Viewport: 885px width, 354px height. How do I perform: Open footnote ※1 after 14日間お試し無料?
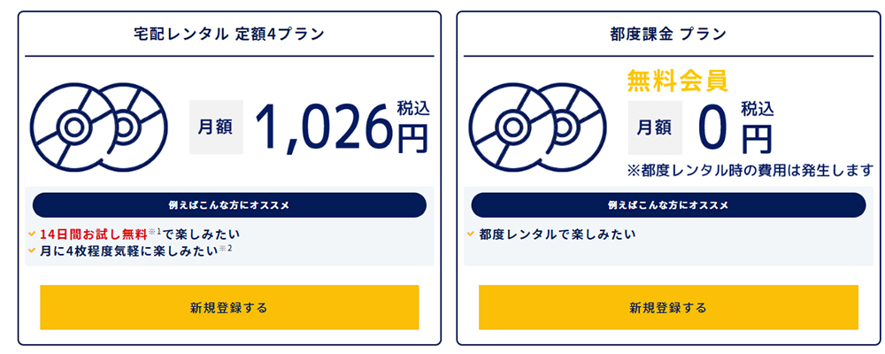click(x=155, y=232)
